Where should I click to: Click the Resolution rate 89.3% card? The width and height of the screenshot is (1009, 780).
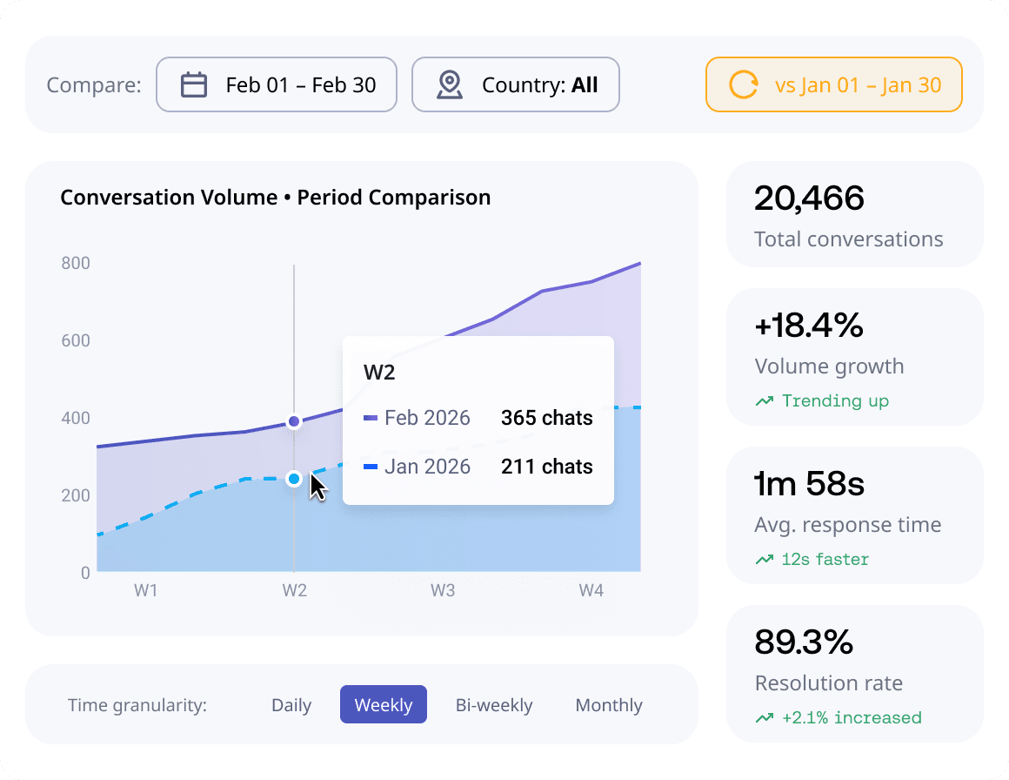[x=854, y=674]
